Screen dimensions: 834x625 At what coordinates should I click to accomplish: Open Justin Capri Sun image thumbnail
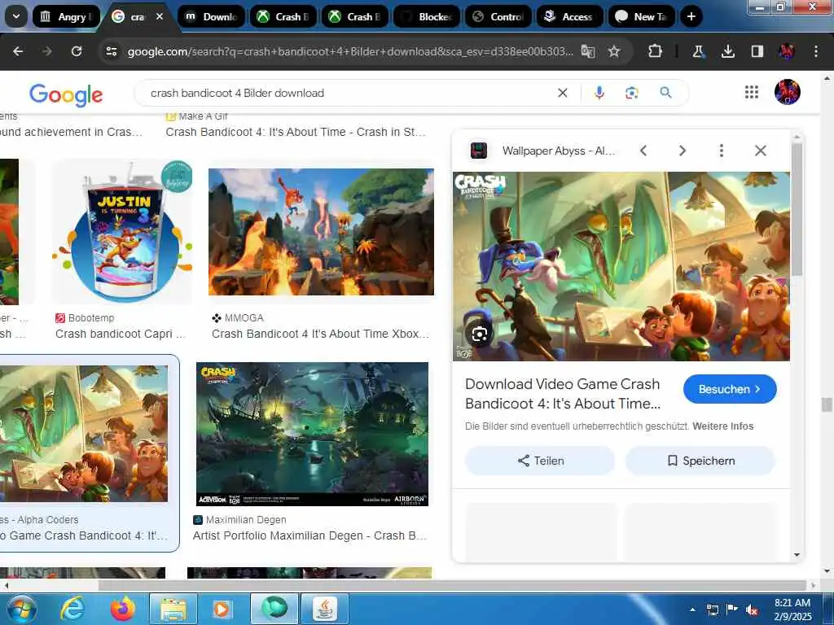(122, 231)
